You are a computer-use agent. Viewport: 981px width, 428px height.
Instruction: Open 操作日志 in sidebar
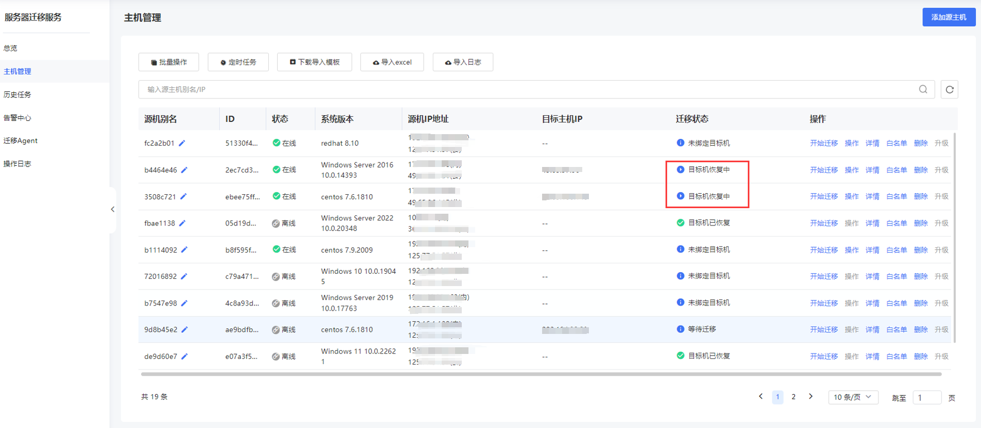pyautogui.click(x=17, y=164)
